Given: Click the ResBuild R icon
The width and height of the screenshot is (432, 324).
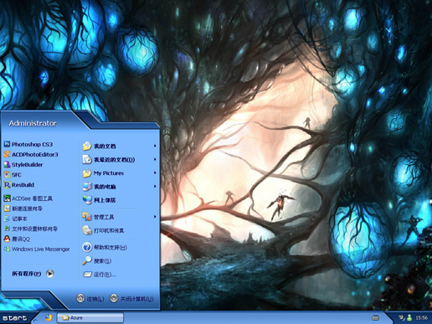Looking at the screenshot, I should click(x=7, y=185).
